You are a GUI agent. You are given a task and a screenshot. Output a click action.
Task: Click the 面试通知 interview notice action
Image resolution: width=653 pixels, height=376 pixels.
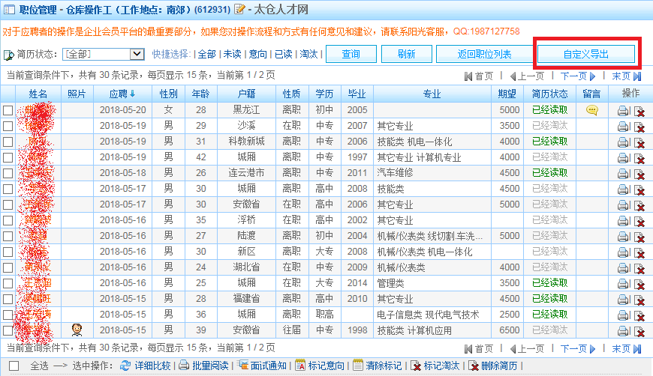pyautogui.click(x=262, y=366)
